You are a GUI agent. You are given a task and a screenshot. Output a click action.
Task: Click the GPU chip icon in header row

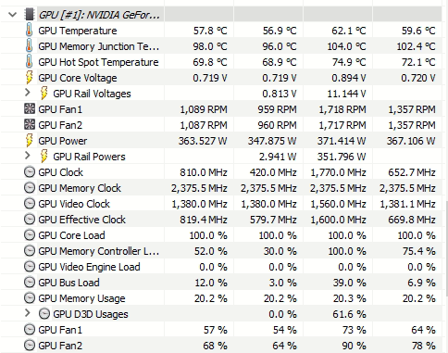29,15
